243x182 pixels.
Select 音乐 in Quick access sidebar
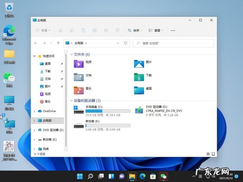coord(48,101)
